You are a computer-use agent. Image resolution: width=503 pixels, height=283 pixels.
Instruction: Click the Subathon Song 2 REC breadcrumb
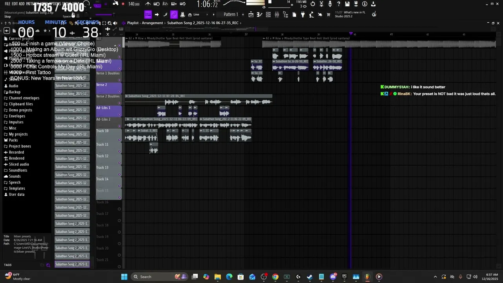tap(203, 23)
